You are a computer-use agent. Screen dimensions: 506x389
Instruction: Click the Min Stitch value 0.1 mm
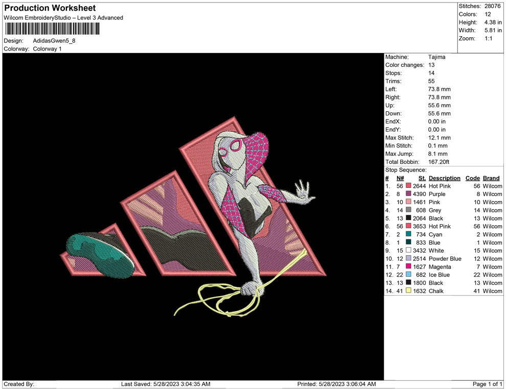pos(438,145)
